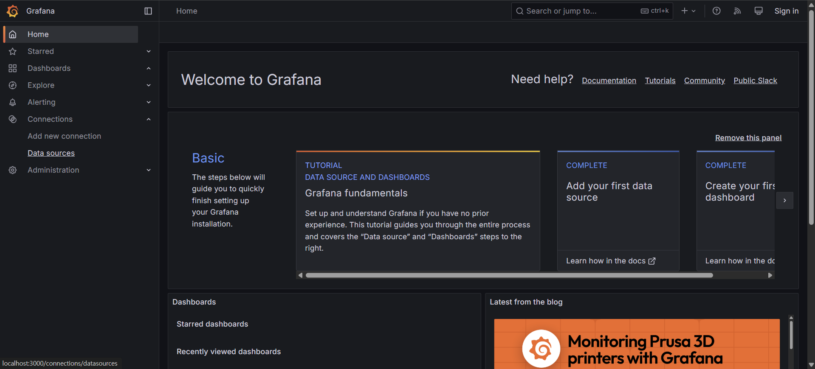Open the news RSS feed icon
This screenshot has height=369, width=815.
click(x=737, y=11)
